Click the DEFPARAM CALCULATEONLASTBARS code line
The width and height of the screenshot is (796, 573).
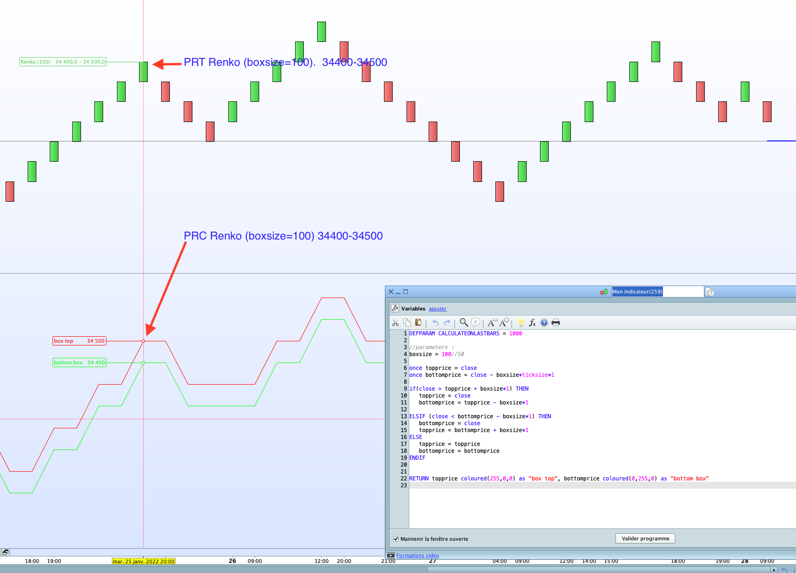465,333
